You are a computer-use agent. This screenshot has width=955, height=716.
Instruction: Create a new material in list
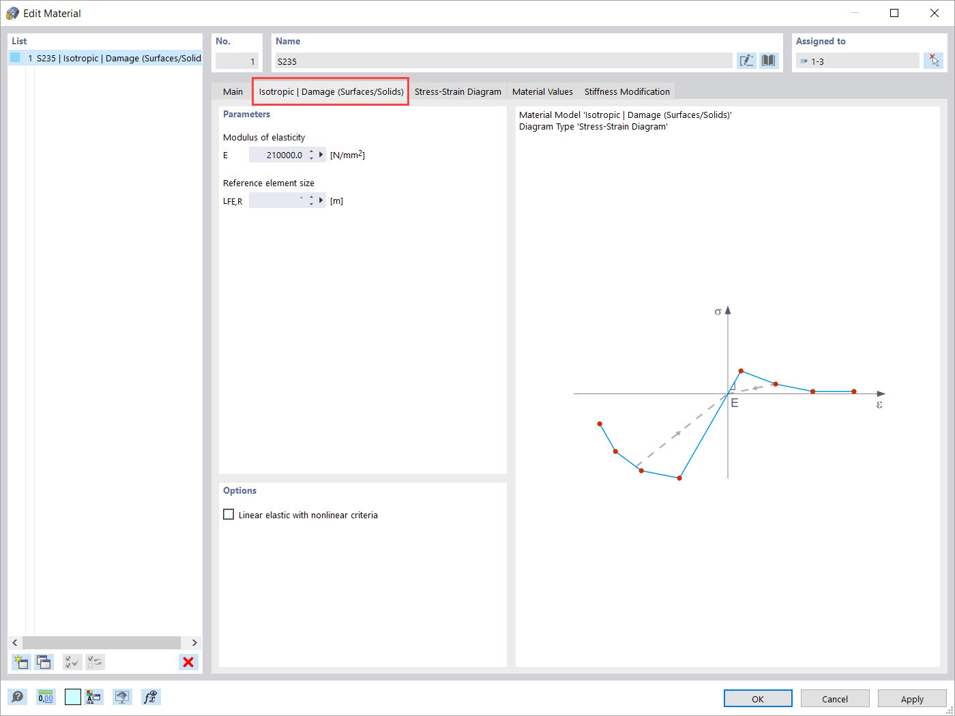[21, 661]
